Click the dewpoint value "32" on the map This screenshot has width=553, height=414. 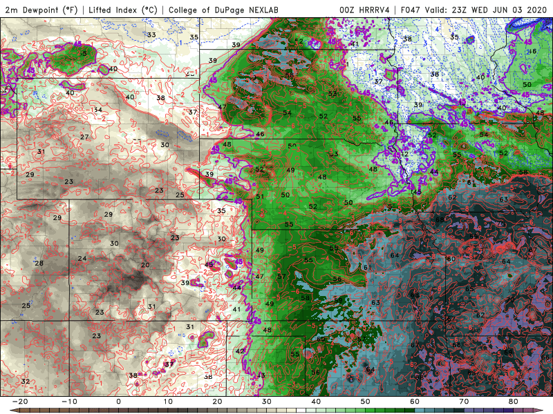26,382
